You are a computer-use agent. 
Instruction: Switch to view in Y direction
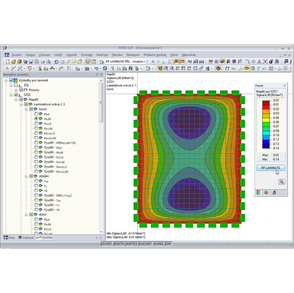(183, 69)
